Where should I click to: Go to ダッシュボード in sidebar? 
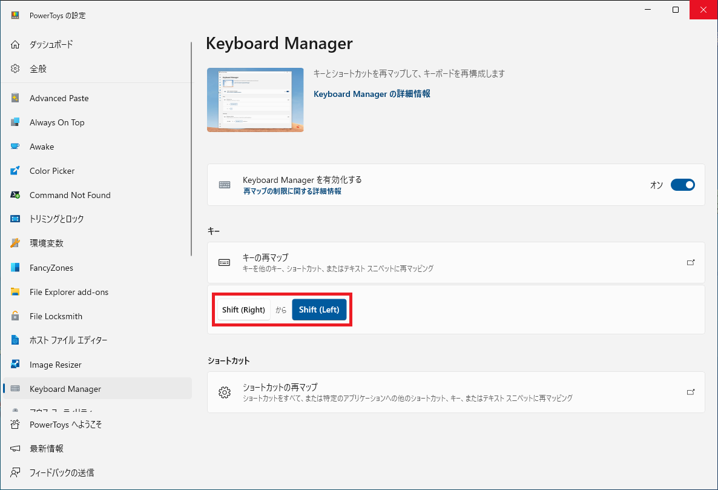pos(51,44)
